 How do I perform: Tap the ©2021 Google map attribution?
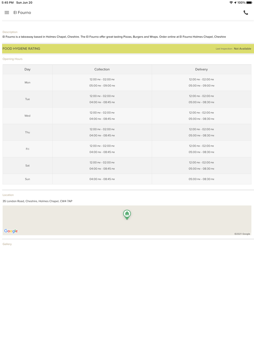[x=242, y=234]
